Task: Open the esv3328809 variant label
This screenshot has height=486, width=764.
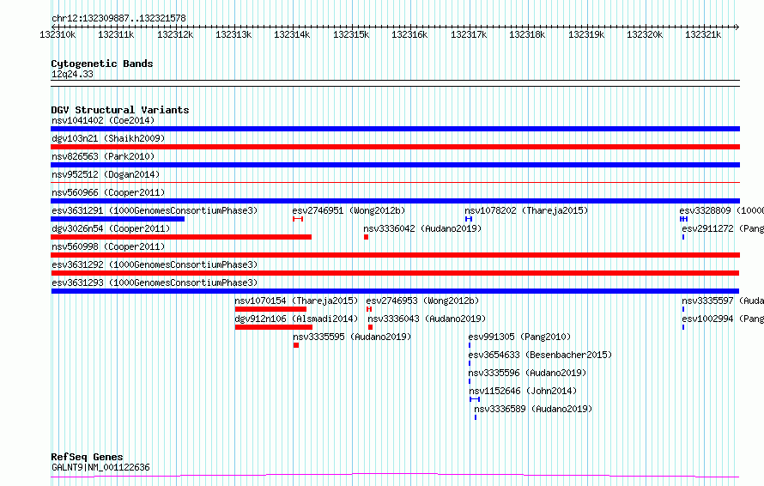Action: [x=722, y=210]
